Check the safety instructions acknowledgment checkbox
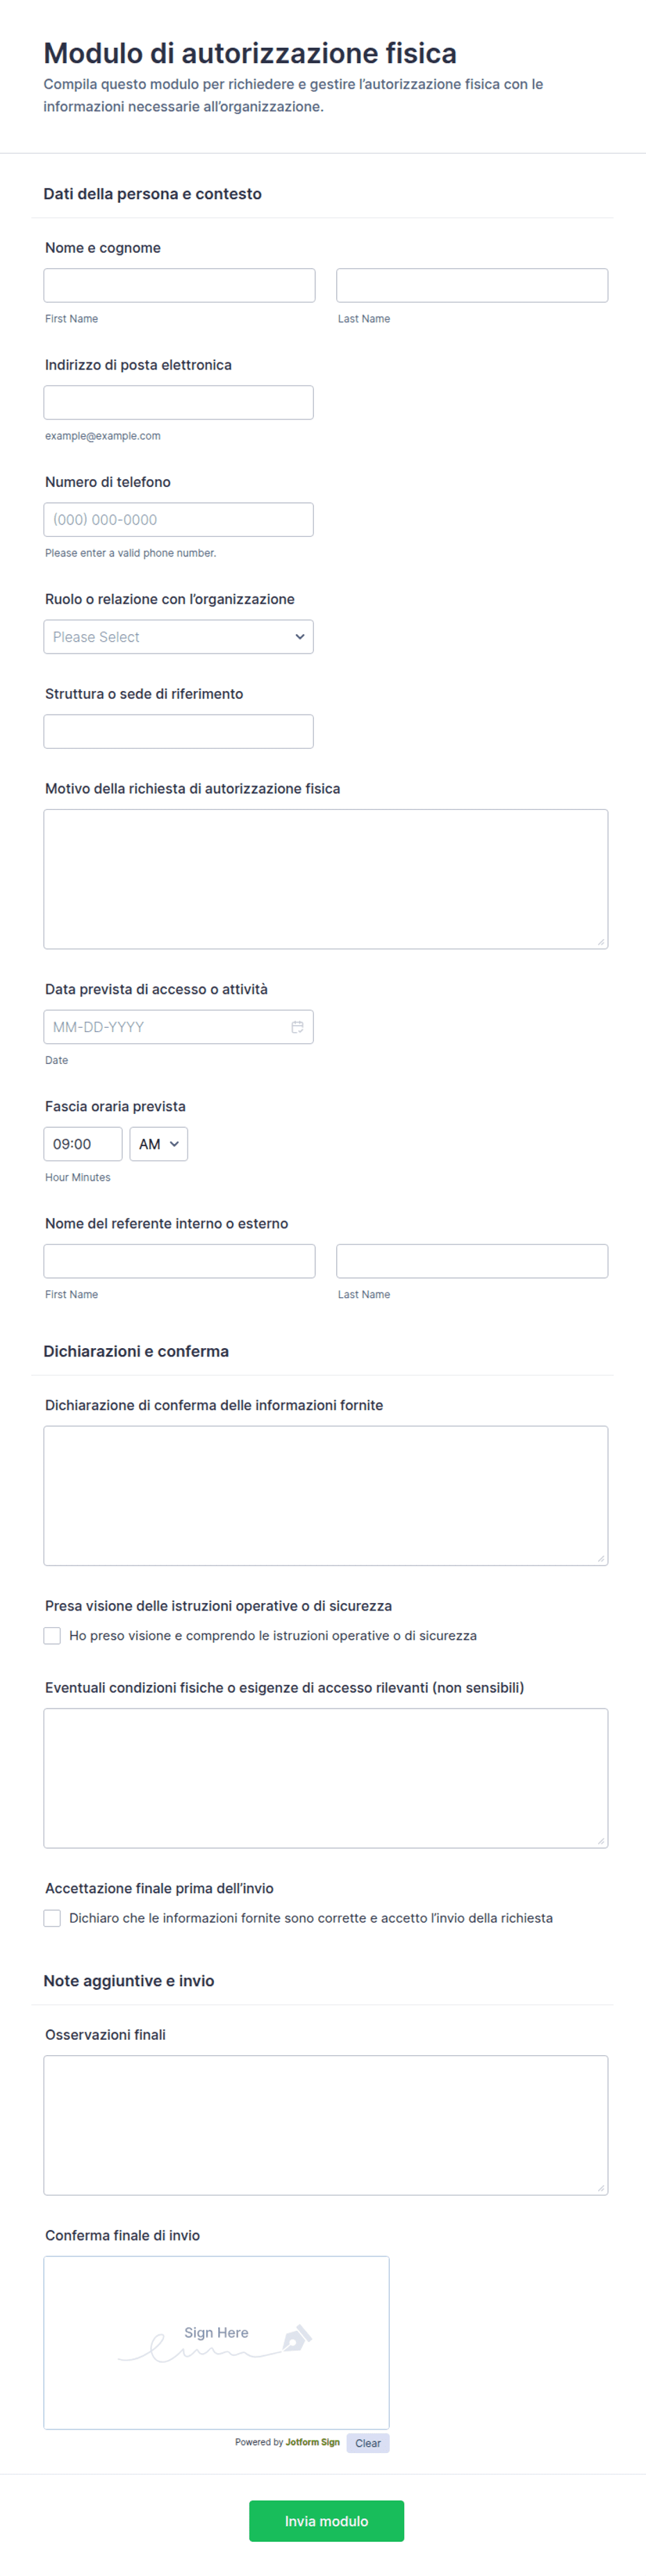 pos(52,1636)
